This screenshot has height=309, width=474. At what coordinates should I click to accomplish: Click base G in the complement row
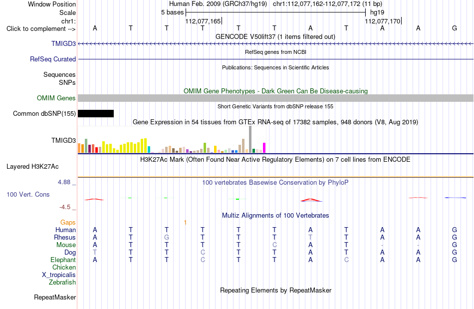(x=455, y=28)
